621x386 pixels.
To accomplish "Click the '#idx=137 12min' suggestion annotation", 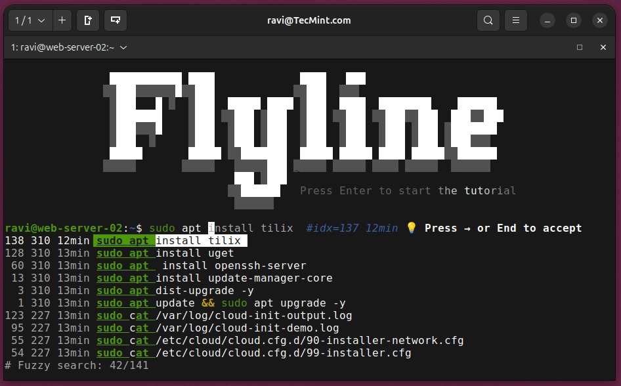I will tap(352, 228).
